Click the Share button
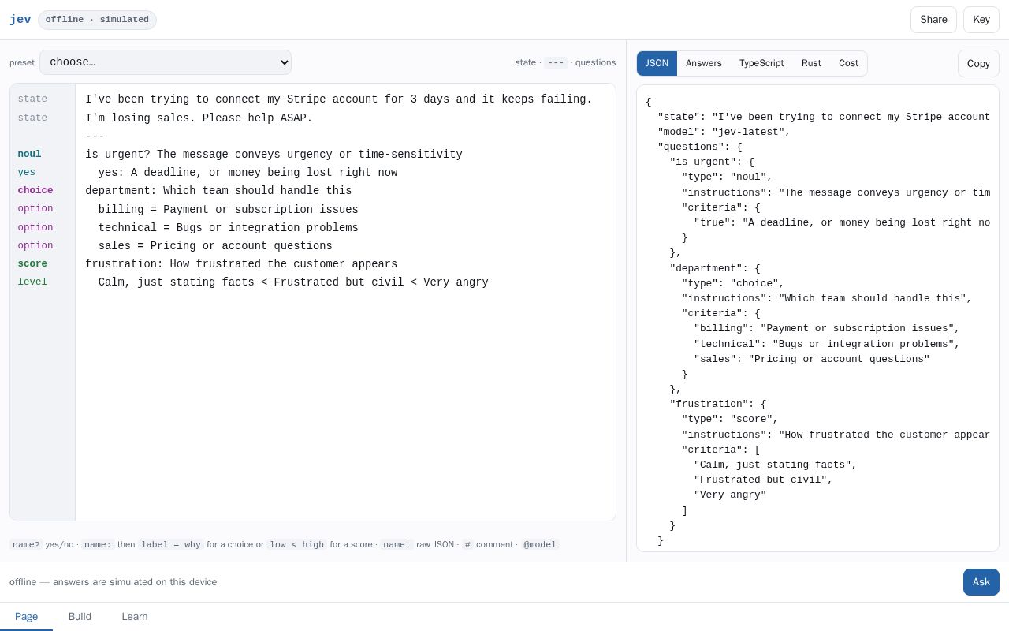 [933, 20]
